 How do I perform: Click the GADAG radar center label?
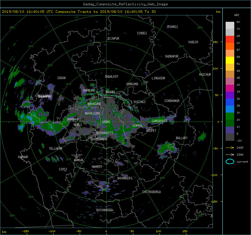(106, 122)
